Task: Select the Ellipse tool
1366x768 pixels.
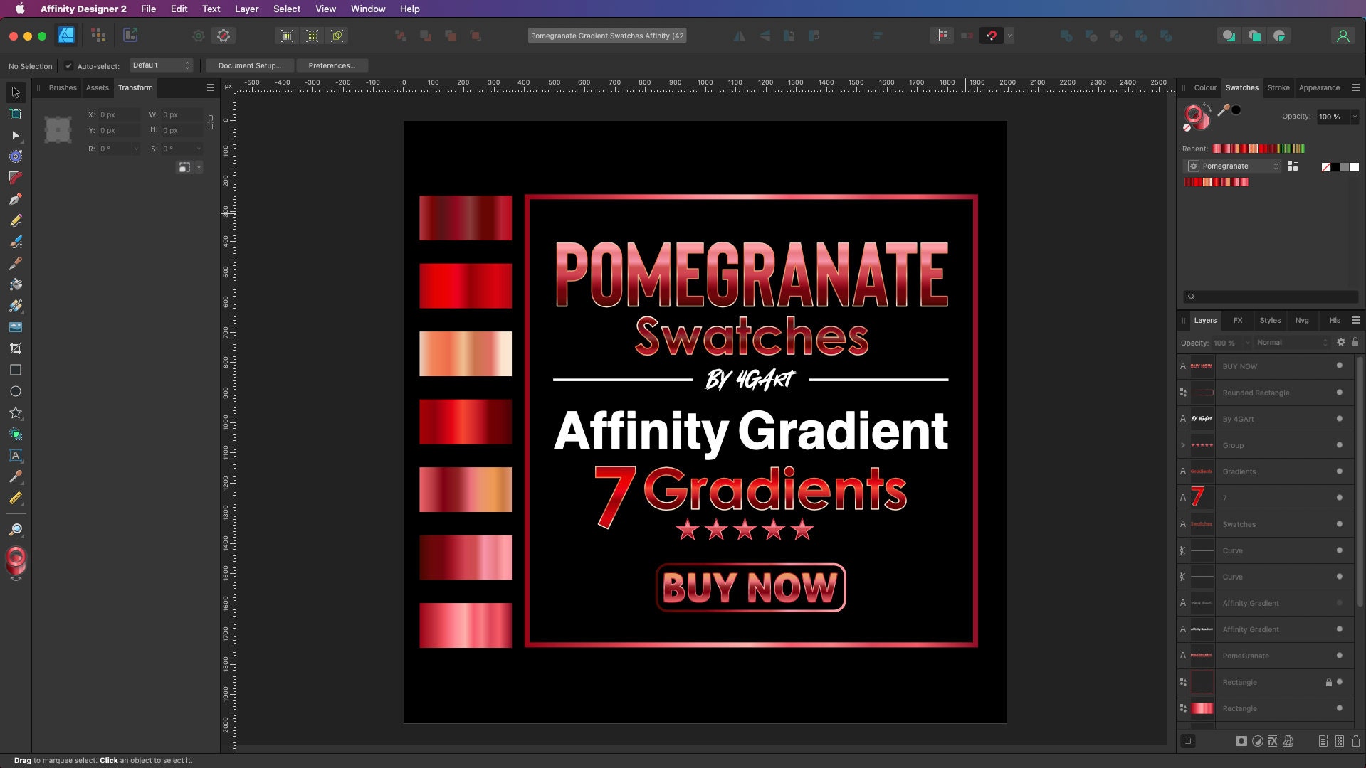Action: [x=16, y=390]
